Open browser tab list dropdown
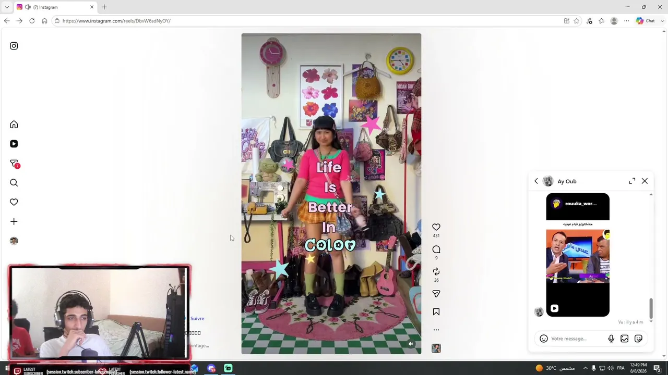This screenshot has height=375, width=668. 7,7
